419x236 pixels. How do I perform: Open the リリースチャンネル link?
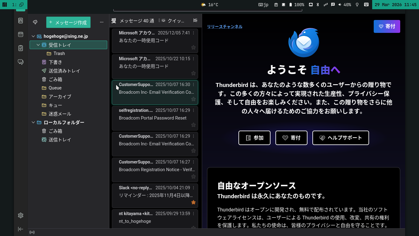[225, 27]
